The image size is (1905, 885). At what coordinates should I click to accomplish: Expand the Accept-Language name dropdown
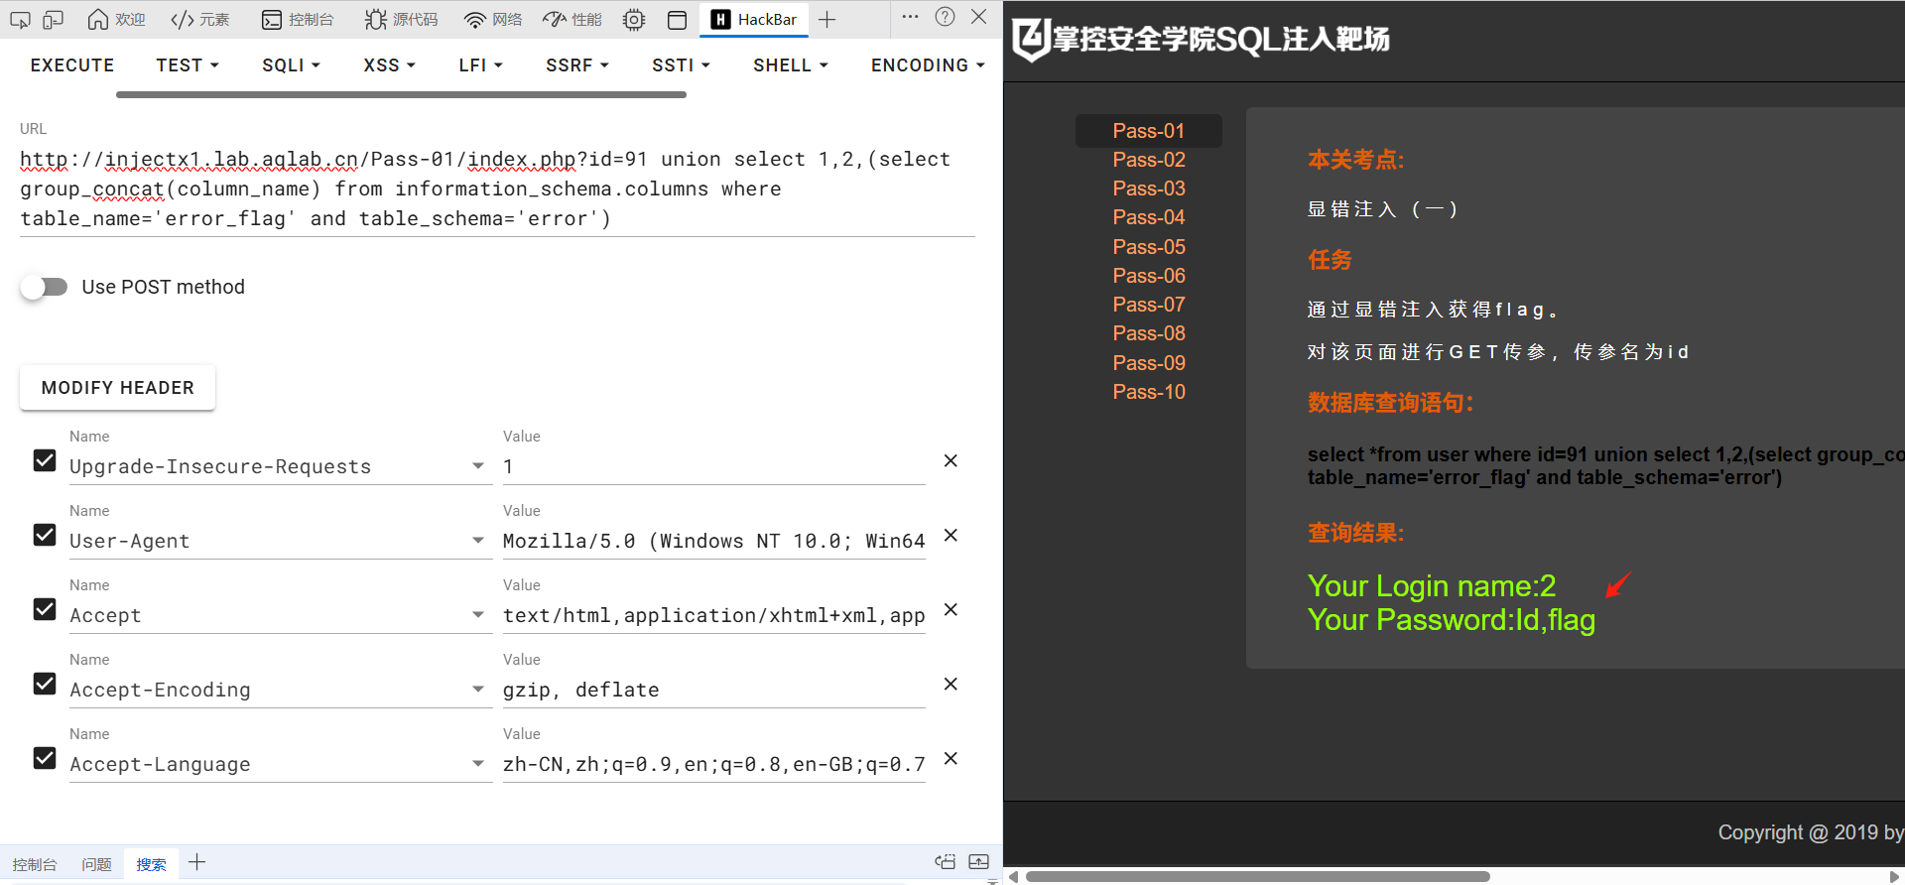[x=478, y=764]
